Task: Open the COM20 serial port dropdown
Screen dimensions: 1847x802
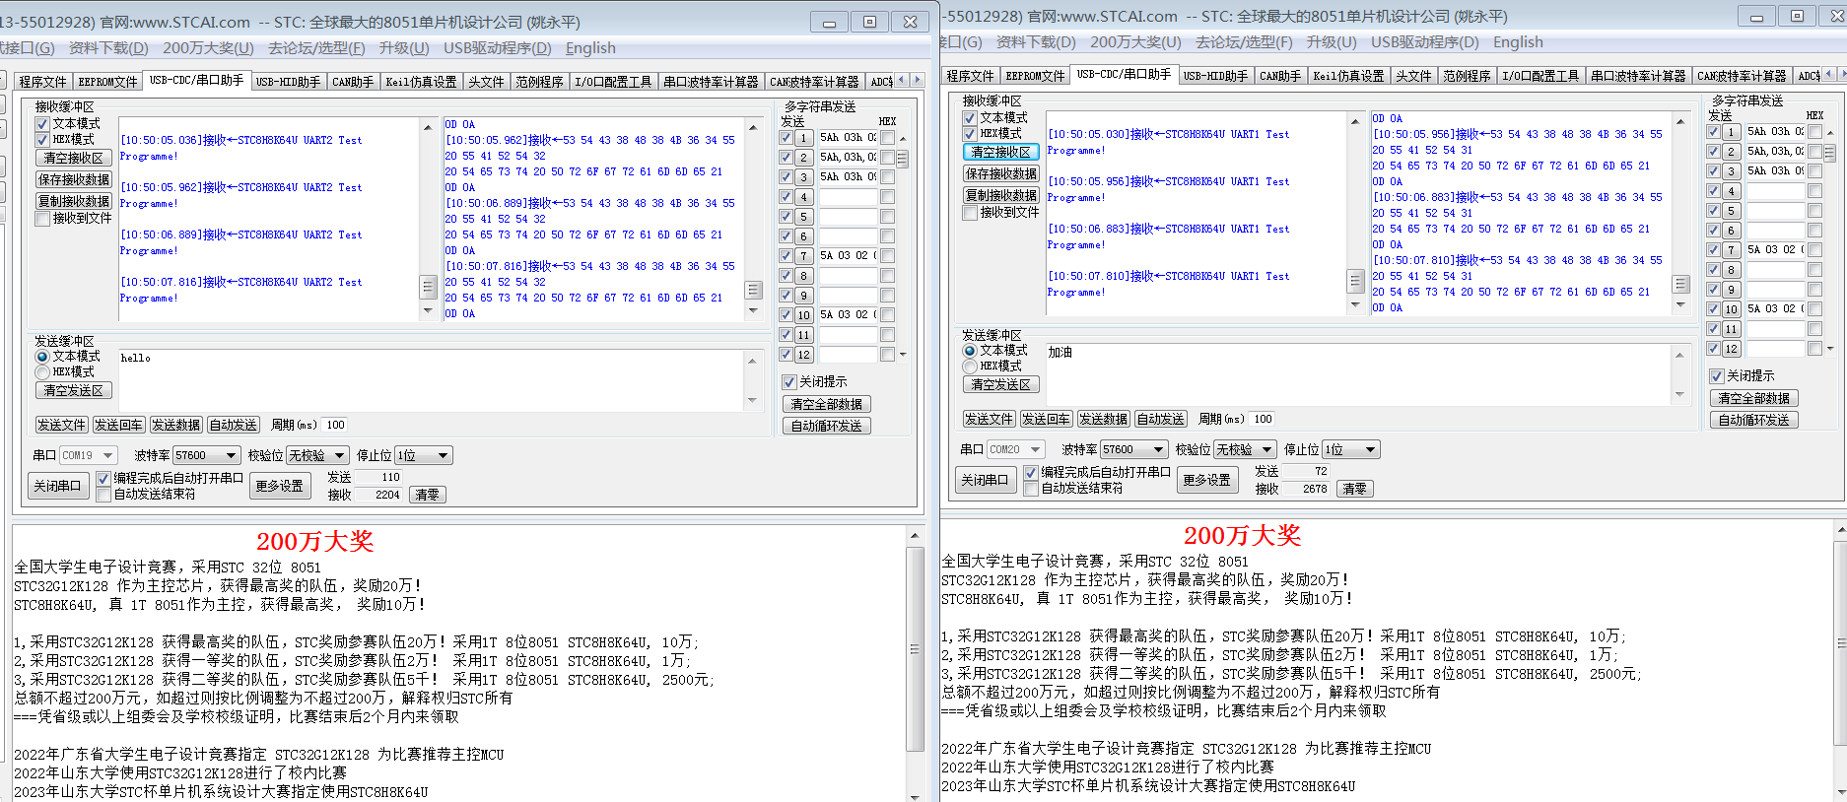Action: click(x=1035, y=449)
